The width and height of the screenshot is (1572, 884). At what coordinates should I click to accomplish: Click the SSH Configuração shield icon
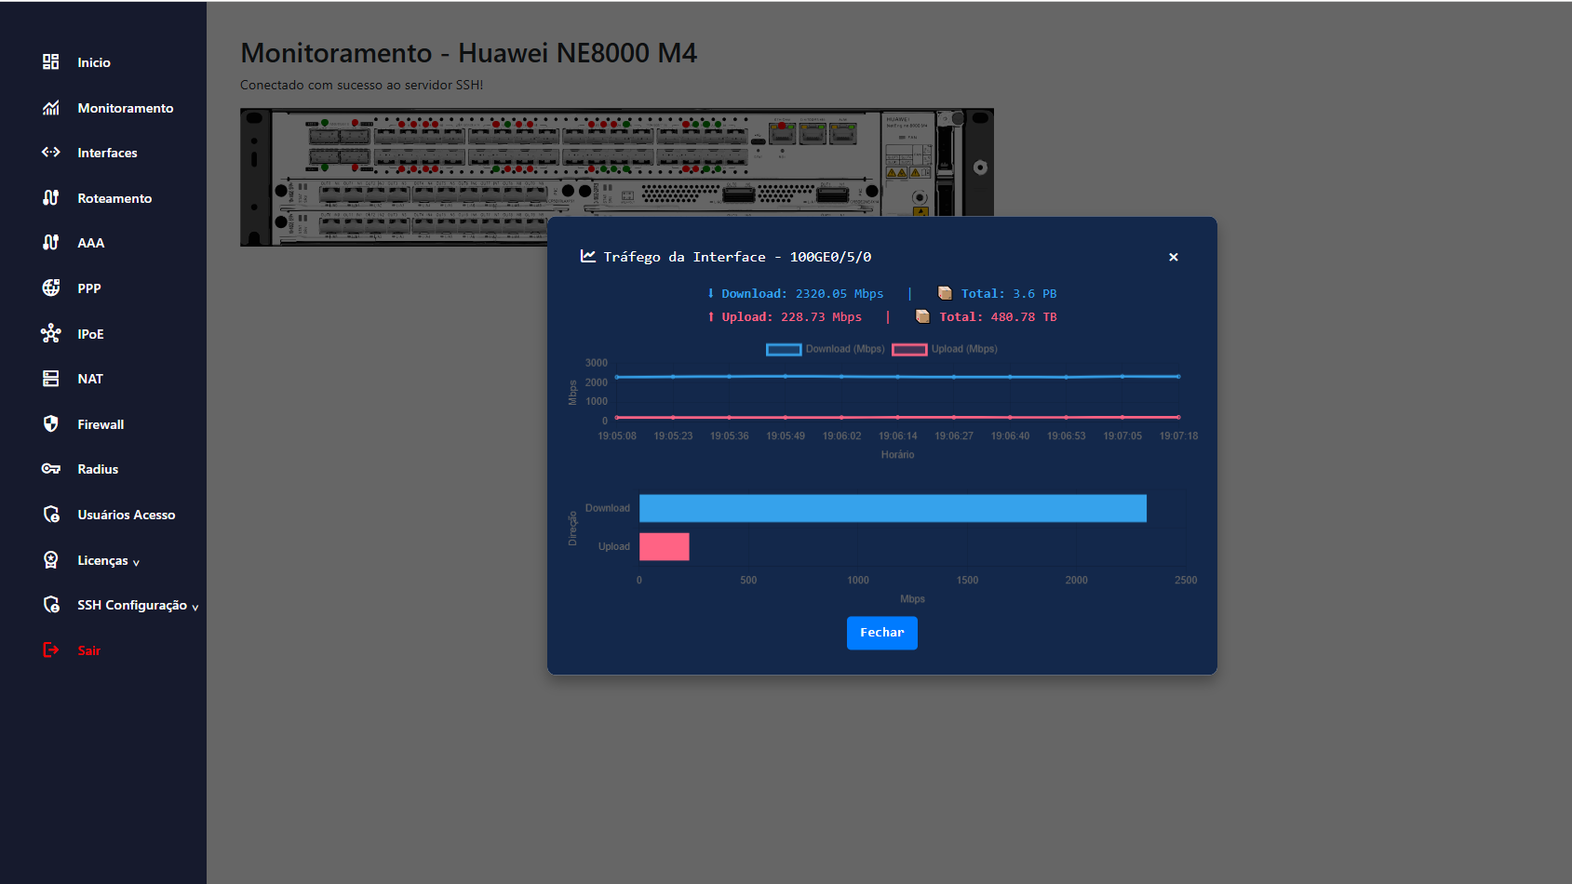pyautogui.click(x=51, y=605)
